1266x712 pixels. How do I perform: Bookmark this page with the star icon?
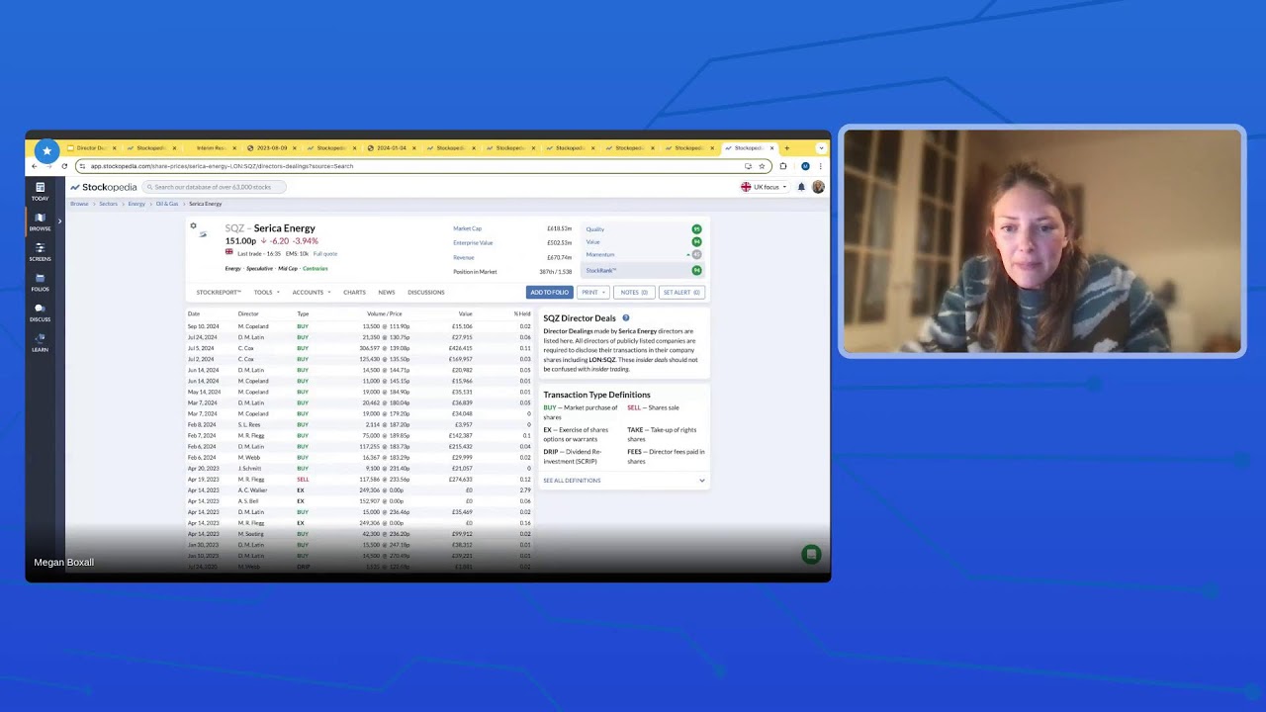click(762, 166)
